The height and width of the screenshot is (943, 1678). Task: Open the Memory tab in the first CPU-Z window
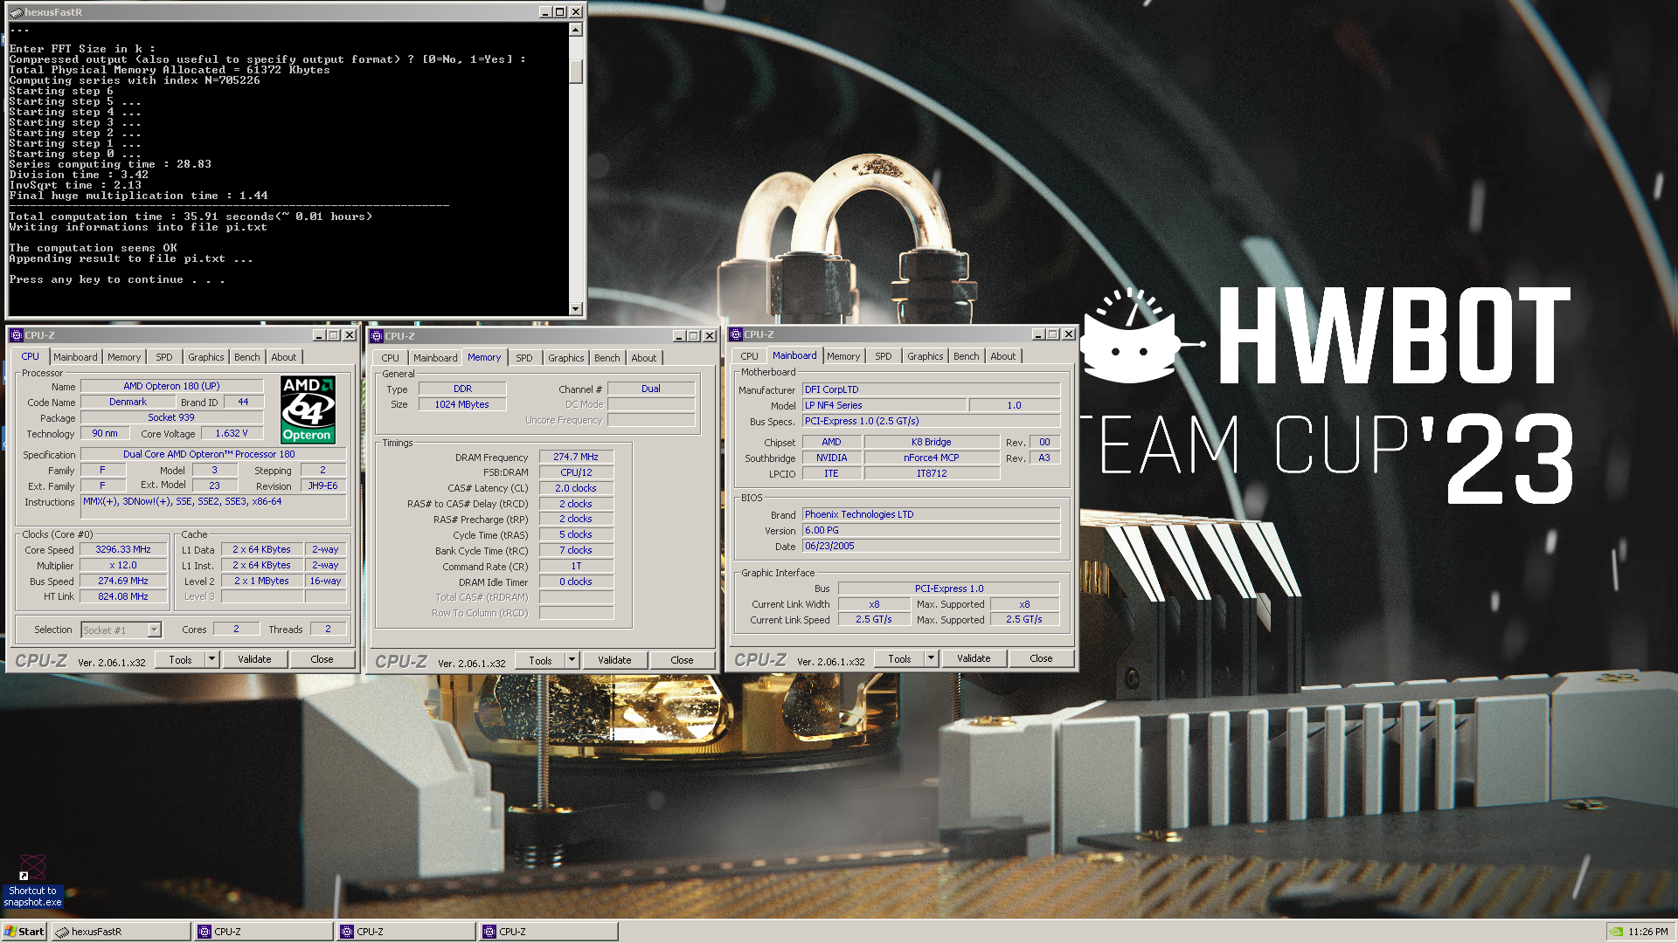(124, 357)
